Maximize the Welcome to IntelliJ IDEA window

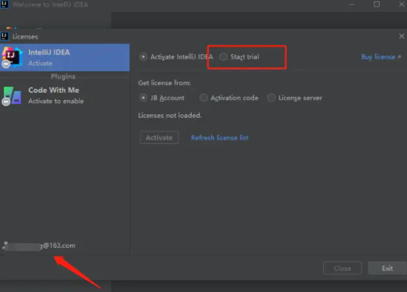click(377, 5)
